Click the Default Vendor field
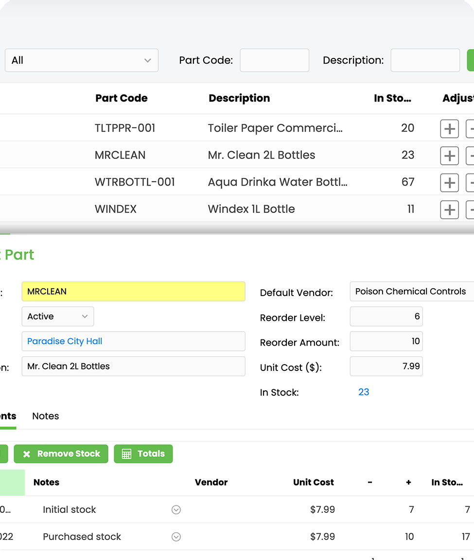The height and width of the screenshot is (560, 474). (412, 292)
